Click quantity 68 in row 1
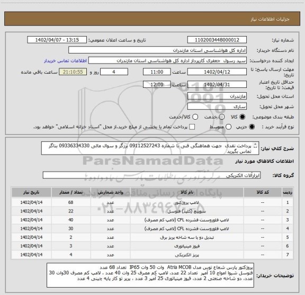This screenshot has height=295, width=305. click(71, 202)
